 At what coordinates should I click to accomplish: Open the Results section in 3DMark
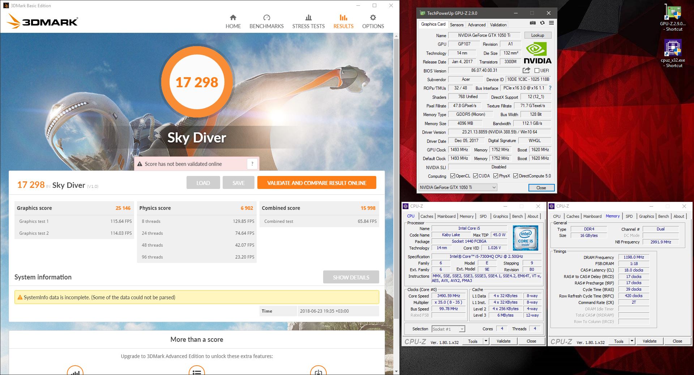tap(343, 22)
